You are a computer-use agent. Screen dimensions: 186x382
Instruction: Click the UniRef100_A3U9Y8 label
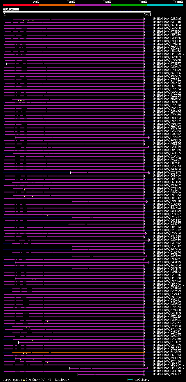pos(167,371)
